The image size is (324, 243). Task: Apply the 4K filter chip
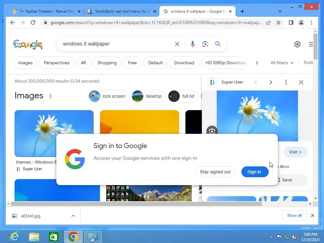click(x=84, y=63)
